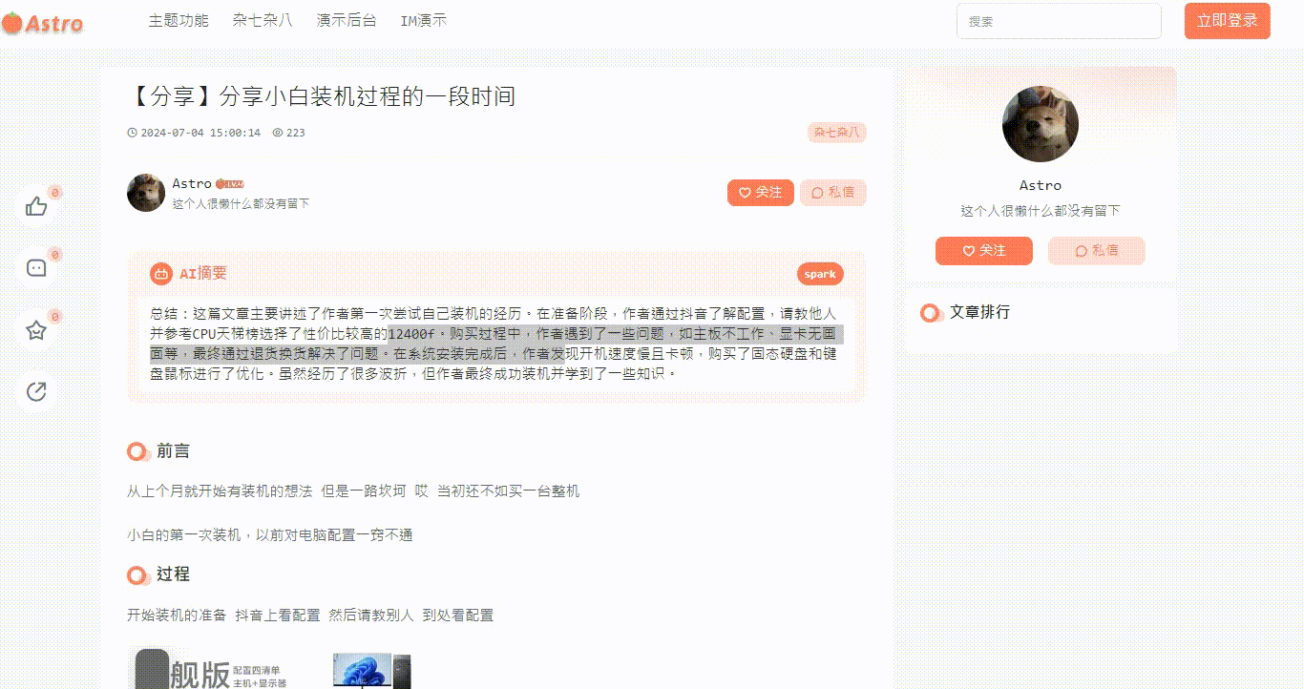Open the sidebar Astro avatar image
1304x689 pixels.
coord(1040,124)
